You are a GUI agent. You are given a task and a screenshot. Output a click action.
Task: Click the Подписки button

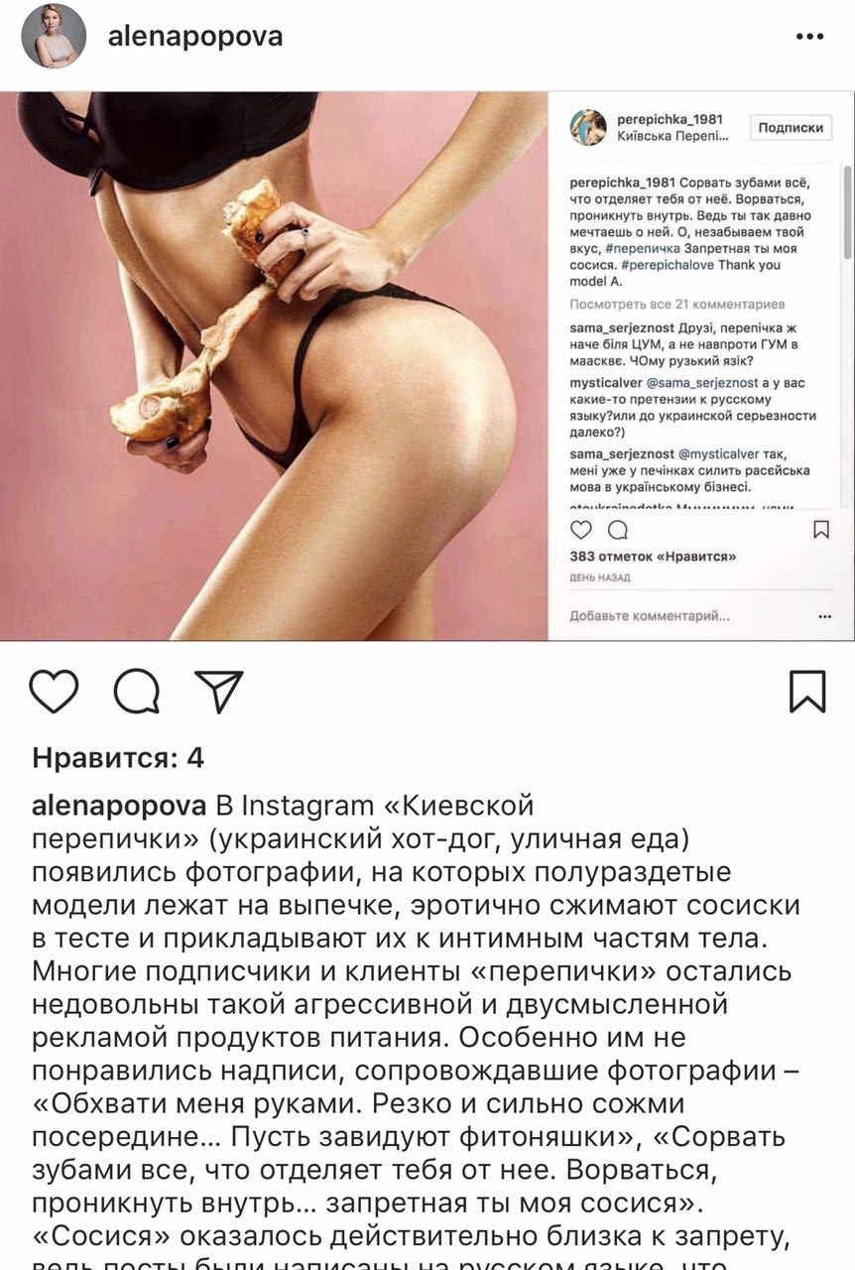click(x=791, y=128)
